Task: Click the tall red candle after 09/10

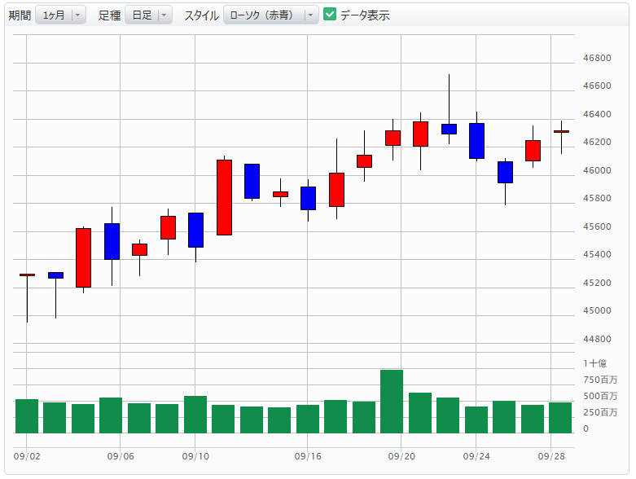Action: (x=224, y=197)
